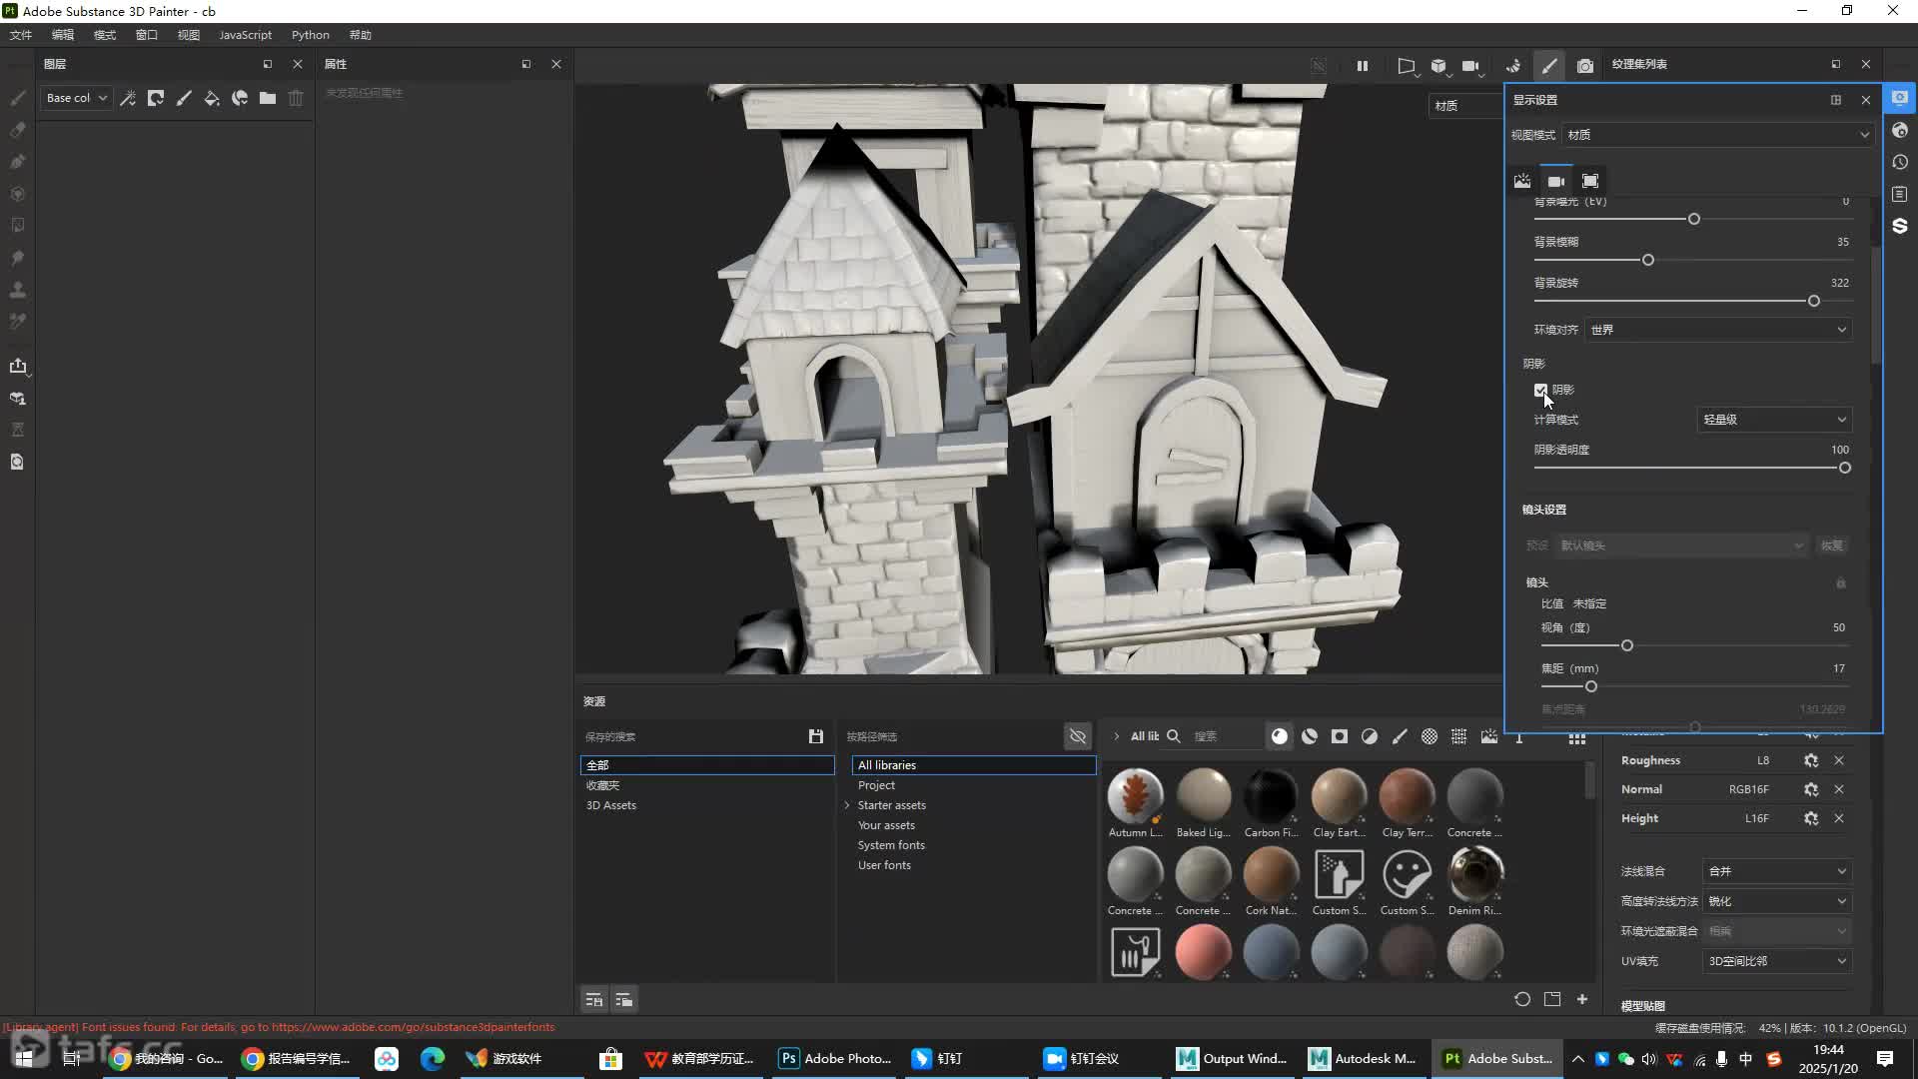Open the bake mesh maps icon in the left toolbar
This screenshot has width=1918, height=1079.
(18, 398)
